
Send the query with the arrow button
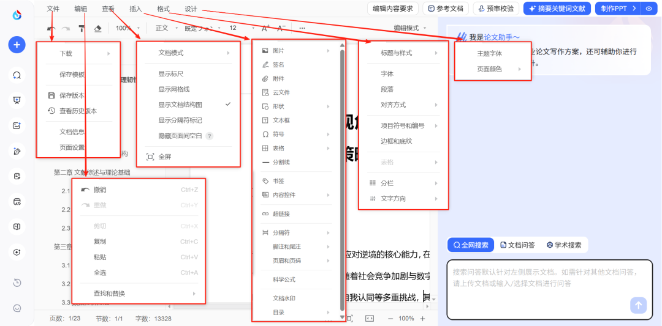639,305
